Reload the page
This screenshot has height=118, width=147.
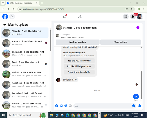coord(14,9)
